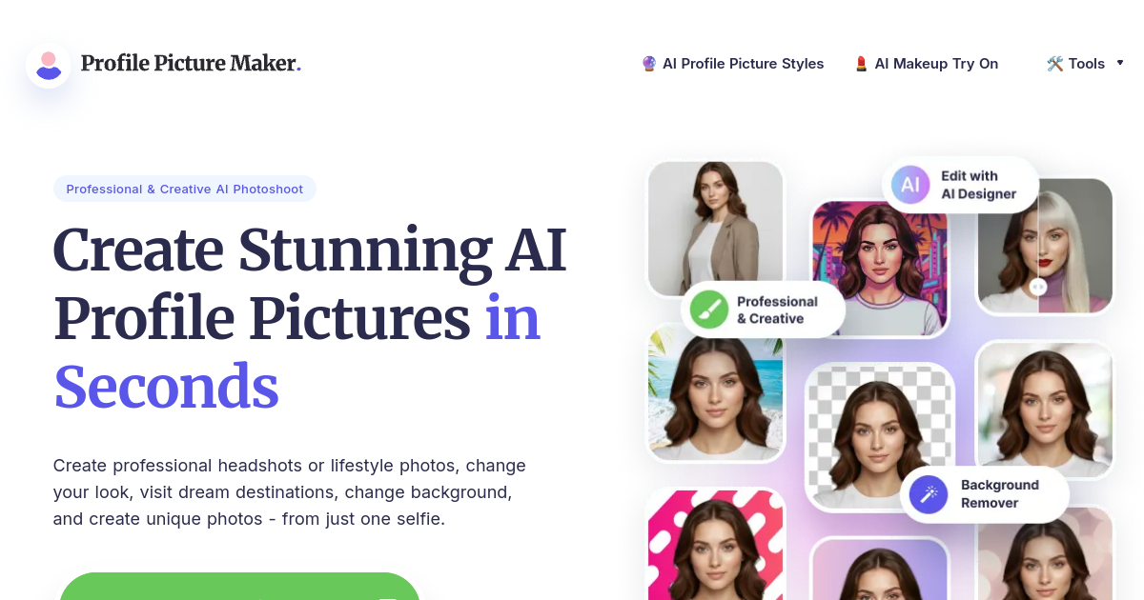
Task: Click the Profile Picture Maker avatar logo
Action: click(x=49, y=65)
